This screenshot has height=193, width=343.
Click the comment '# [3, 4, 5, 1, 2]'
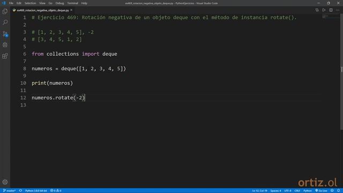pos(57,39)
